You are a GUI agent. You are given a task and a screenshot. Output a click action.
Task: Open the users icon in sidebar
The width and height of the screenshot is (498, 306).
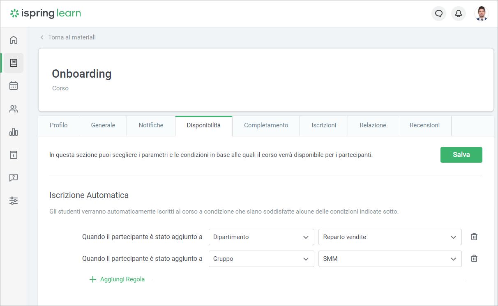[14, 109]
